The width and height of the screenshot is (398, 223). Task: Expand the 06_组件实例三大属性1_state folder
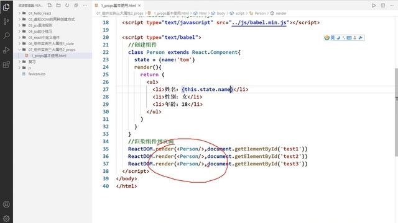(51, 43)
